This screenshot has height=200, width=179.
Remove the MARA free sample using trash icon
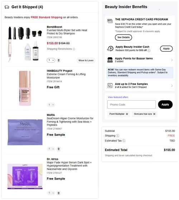59,149
